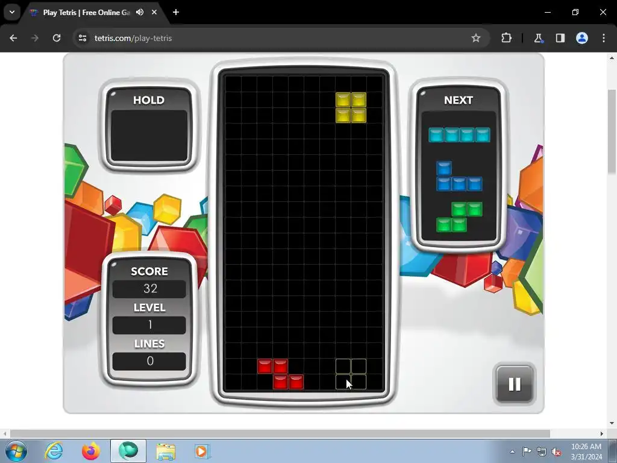Click the page scroll-up arrow
Image resolution: width=617 pixels, height=463 pixels.
click(612, 58)
